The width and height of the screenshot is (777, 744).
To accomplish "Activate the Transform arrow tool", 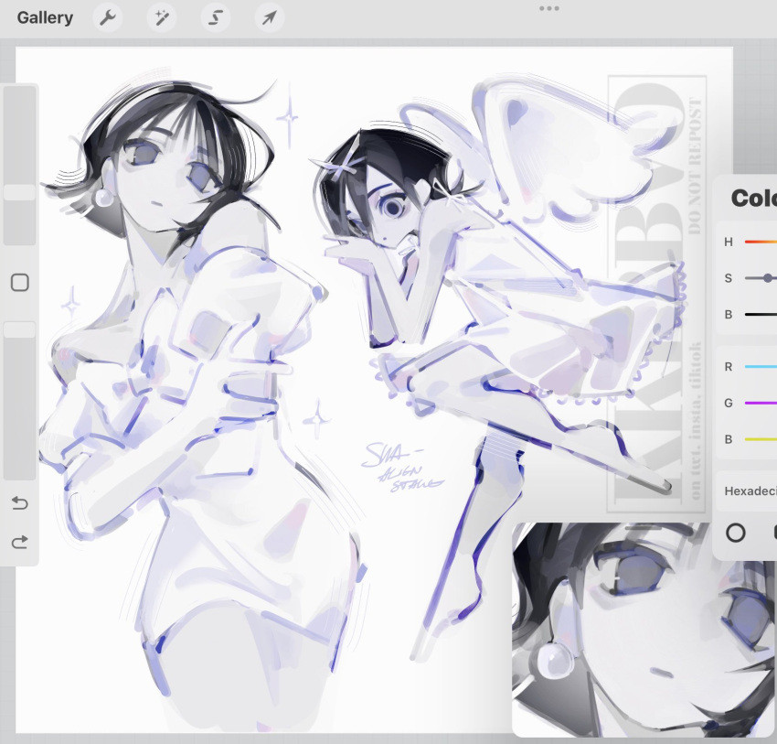I will coord(269,18).
